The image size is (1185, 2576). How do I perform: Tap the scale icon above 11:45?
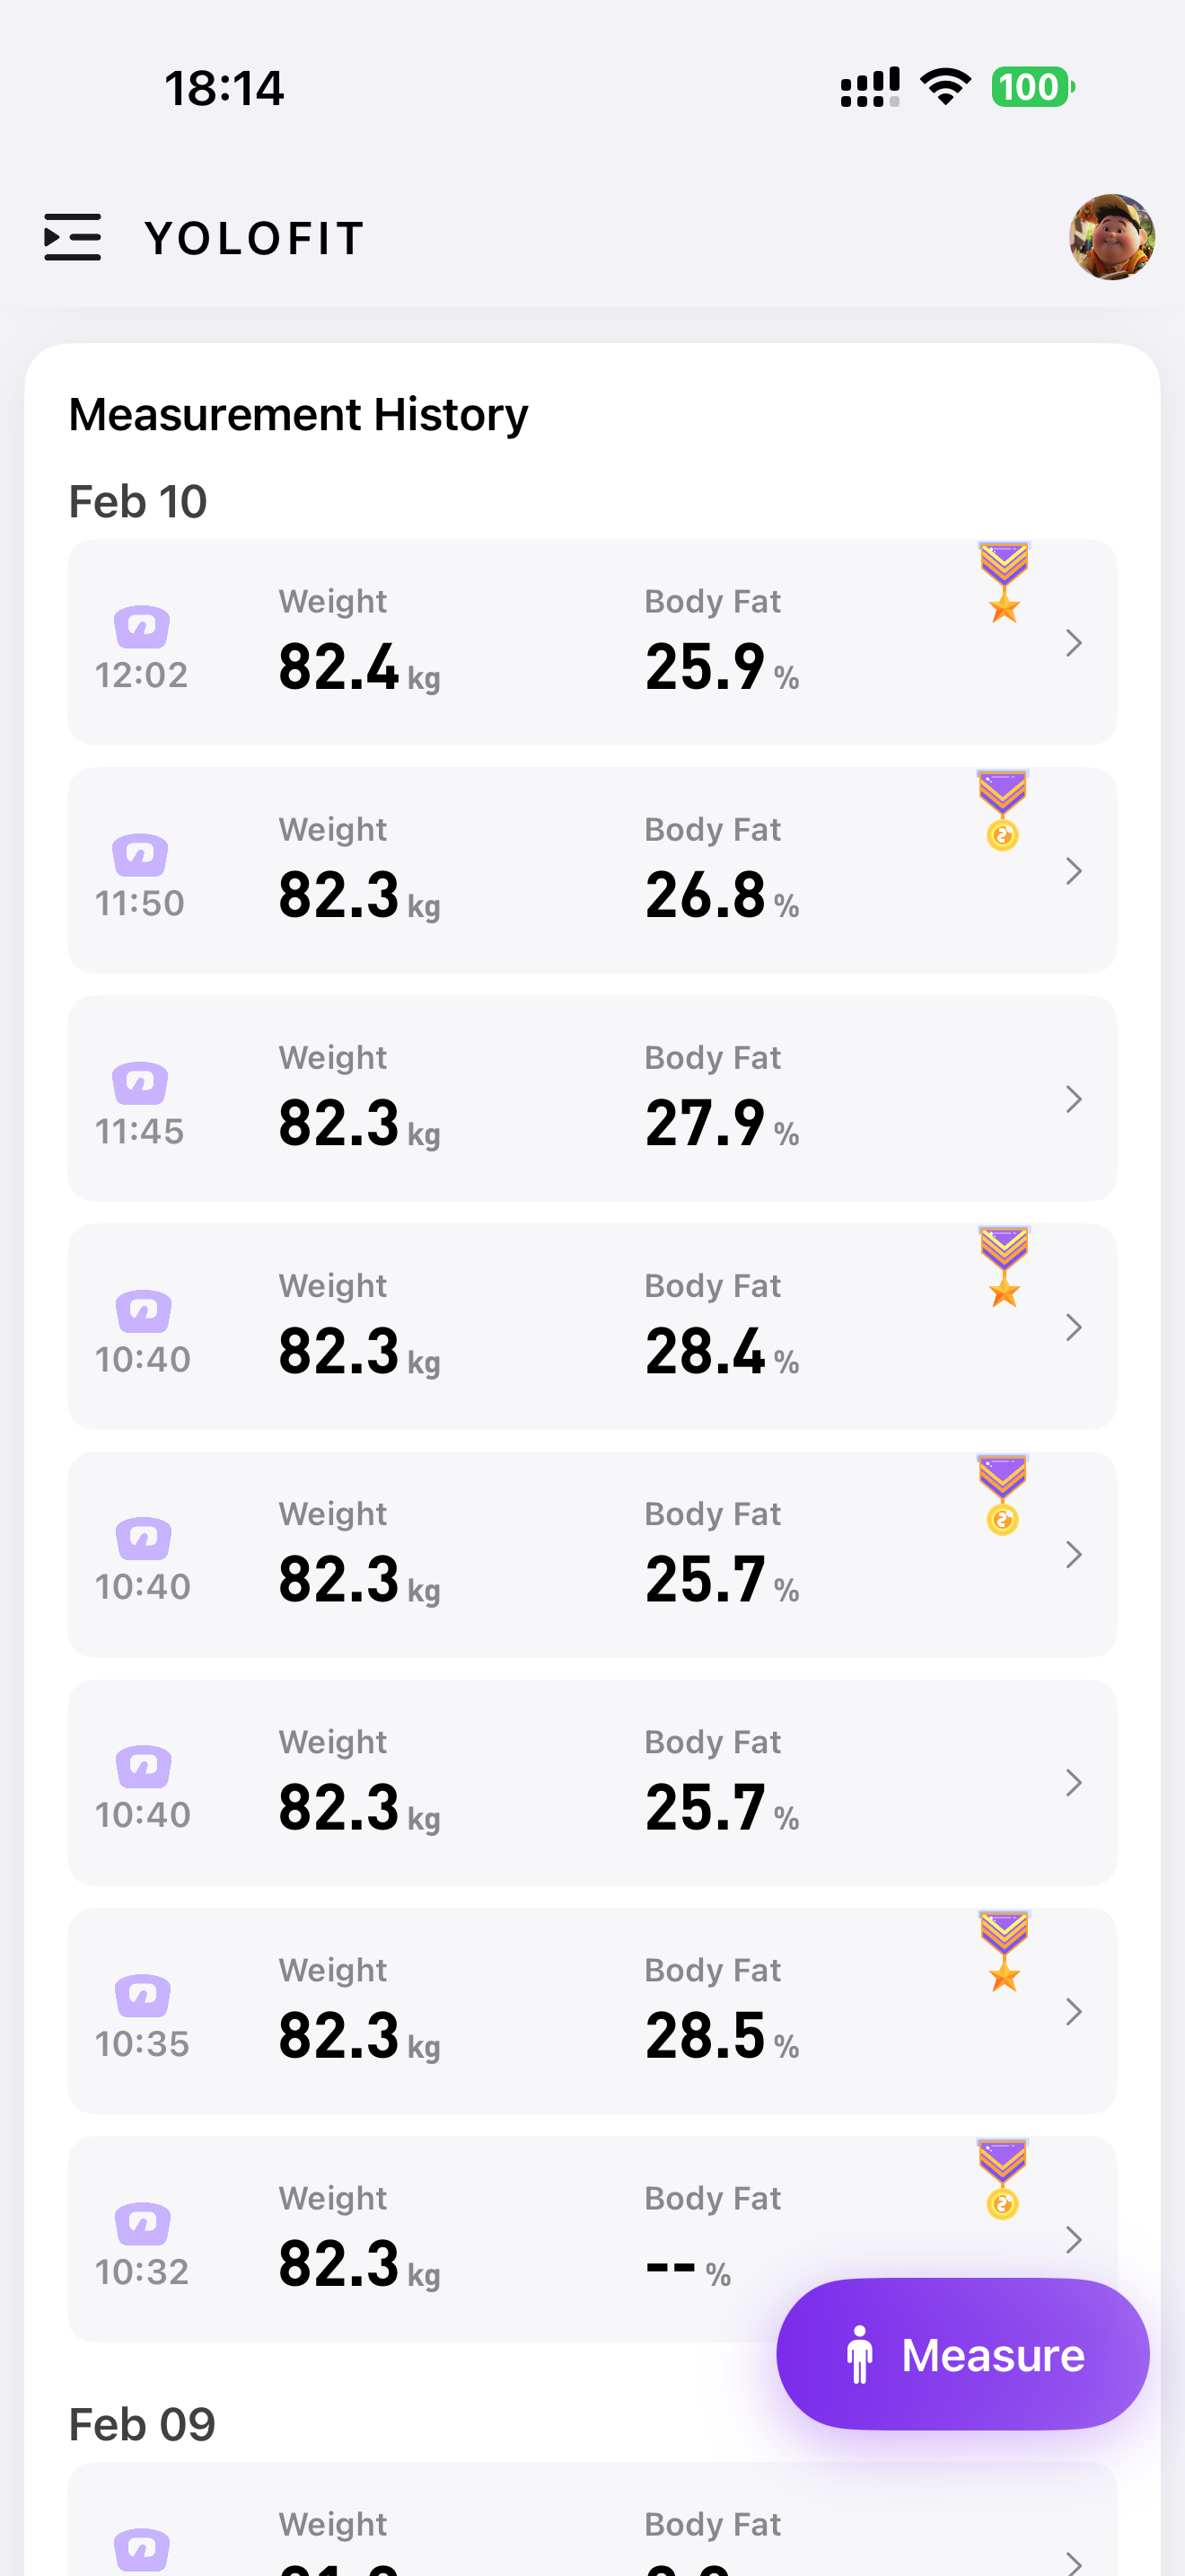click(x=140, y=1083)
